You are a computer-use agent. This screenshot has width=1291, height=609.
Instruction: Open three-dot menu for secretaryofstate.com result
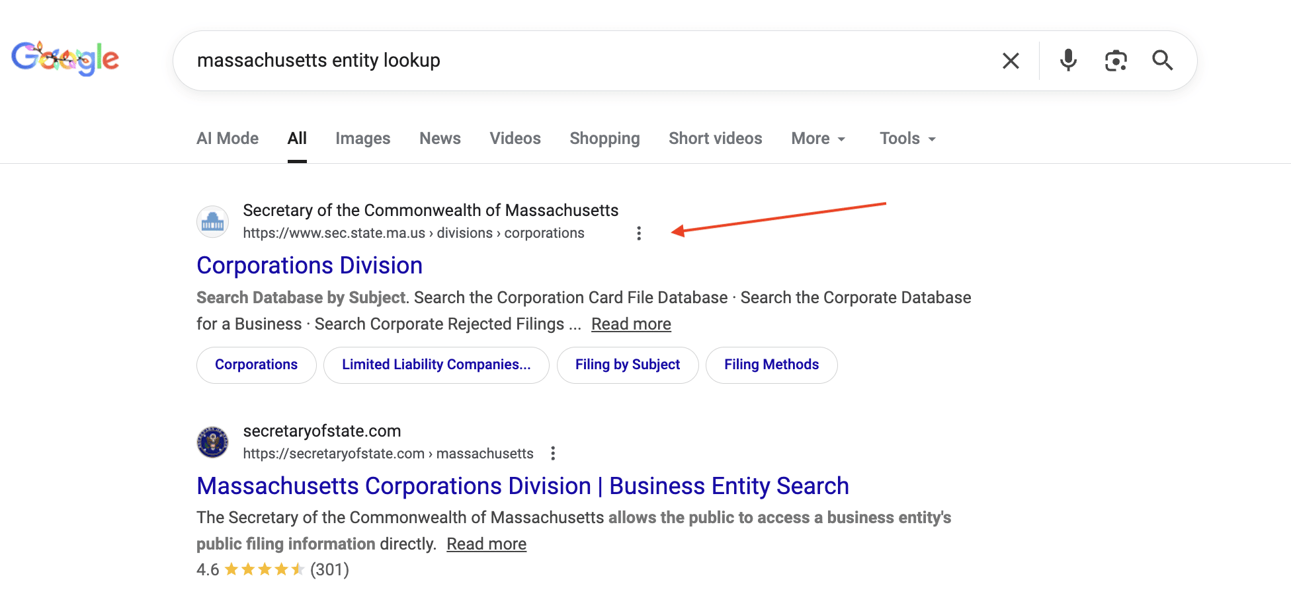553,453
